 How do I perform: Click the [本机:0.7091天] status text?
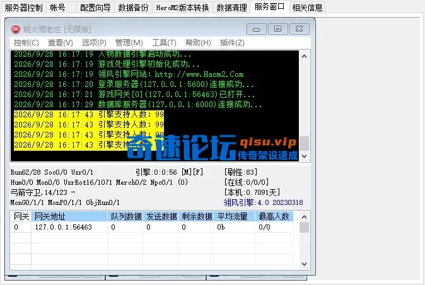point(252,192)
